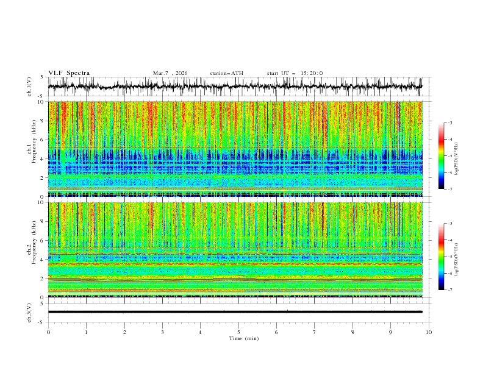Click the ch.1 spectrogram panel
483x373 pixels.
(x=235, y=149)
